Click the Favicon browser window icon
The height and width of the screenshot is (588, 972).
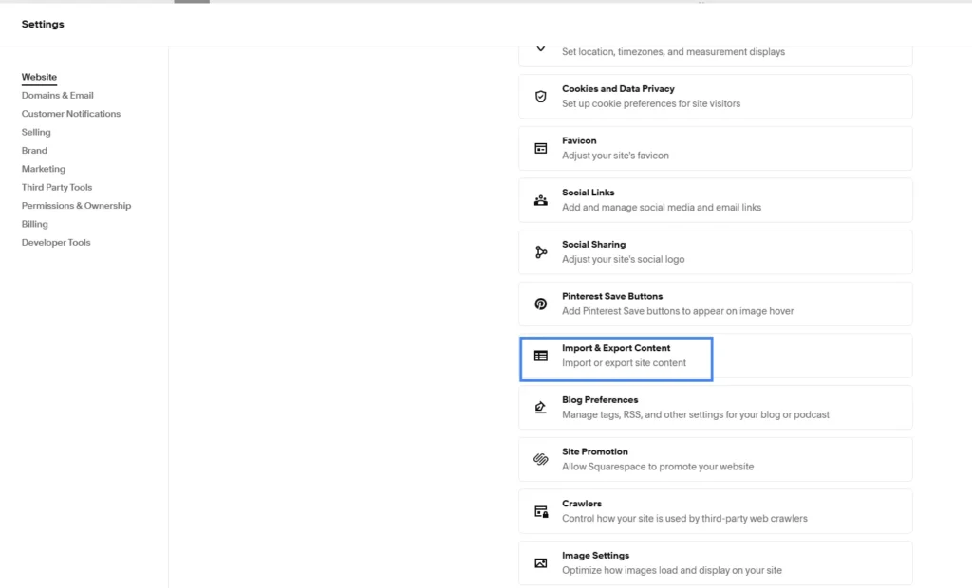point(540,148)
